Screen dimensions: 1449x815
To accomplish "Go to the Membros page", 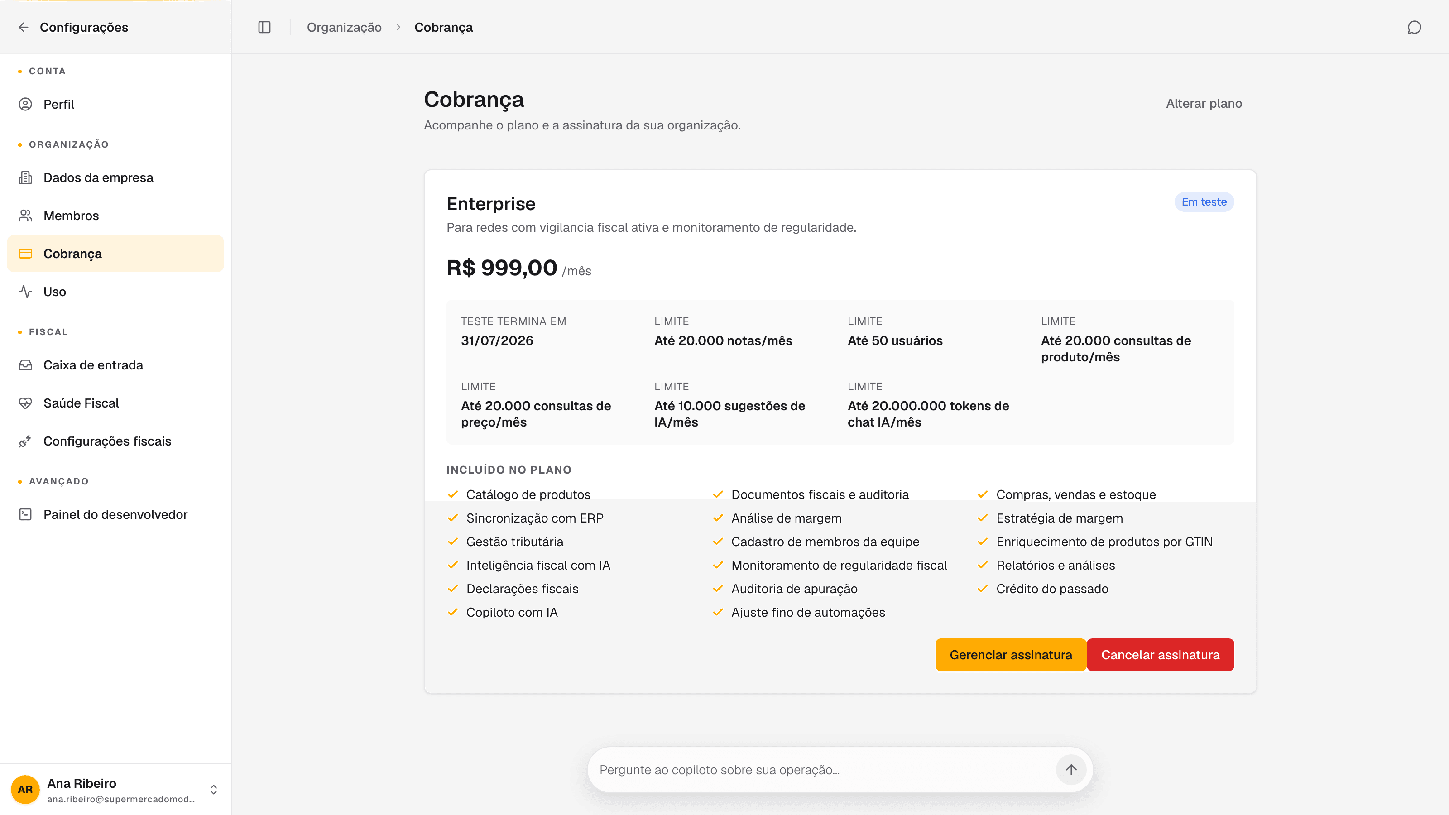I will [x=115, y=216].
